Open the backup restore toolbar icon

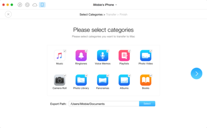(x=27, y=5)
